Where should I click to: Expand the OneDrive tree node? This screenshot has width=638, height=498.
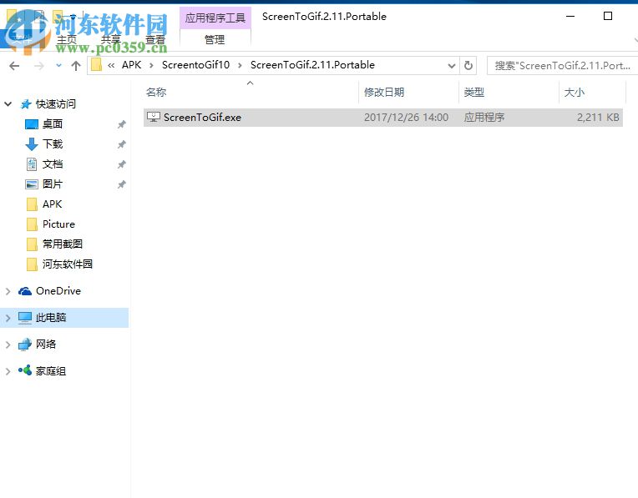point(8,291)
